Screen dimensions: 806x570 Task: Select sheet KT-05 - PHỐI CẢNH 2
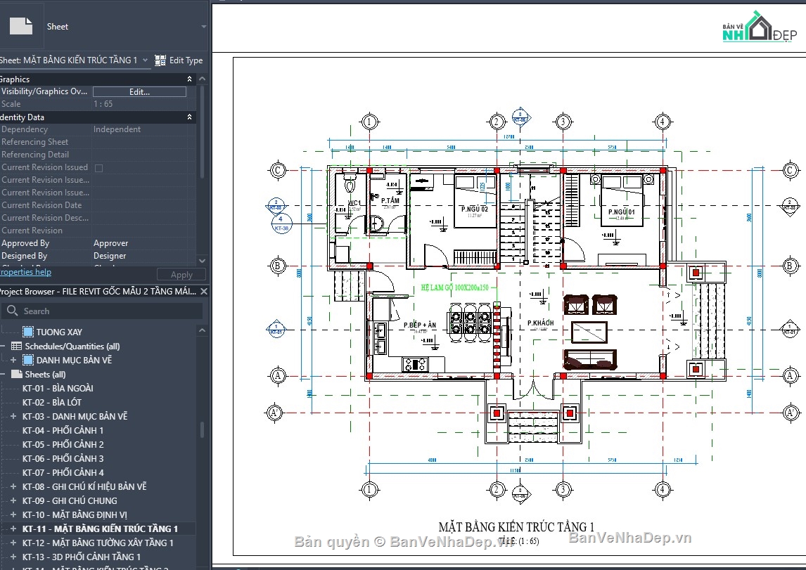pos(63,445)
